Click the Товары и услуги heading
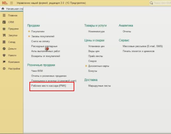The image size is (171, 134). (x=95, y=26)
